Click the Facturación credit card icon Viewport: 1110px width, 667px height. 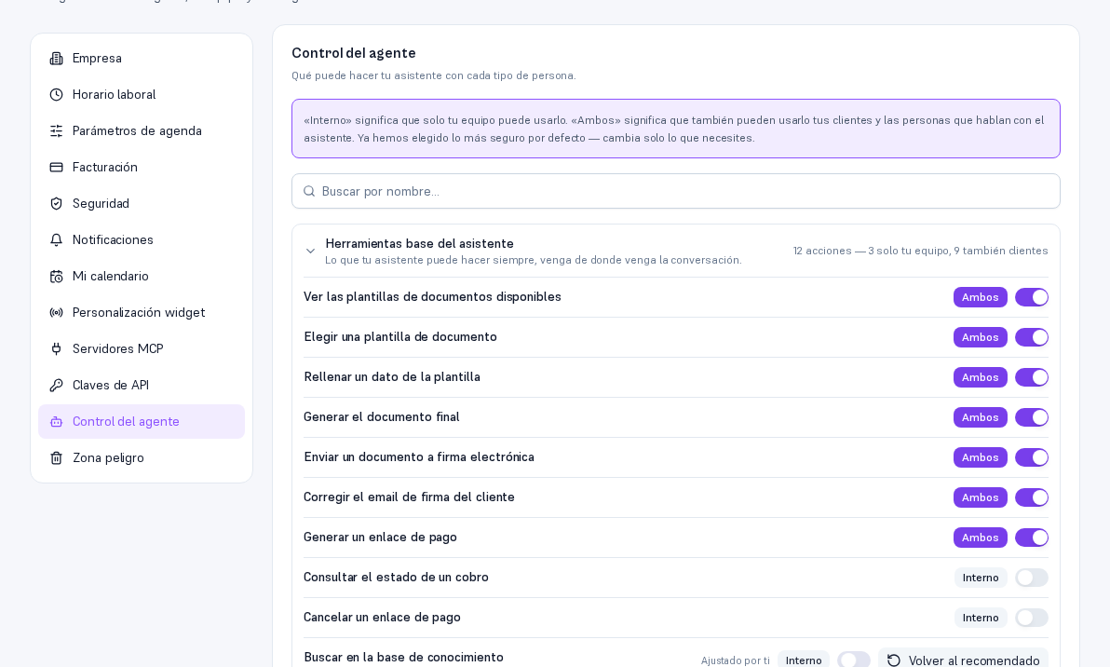coord(56,167)
